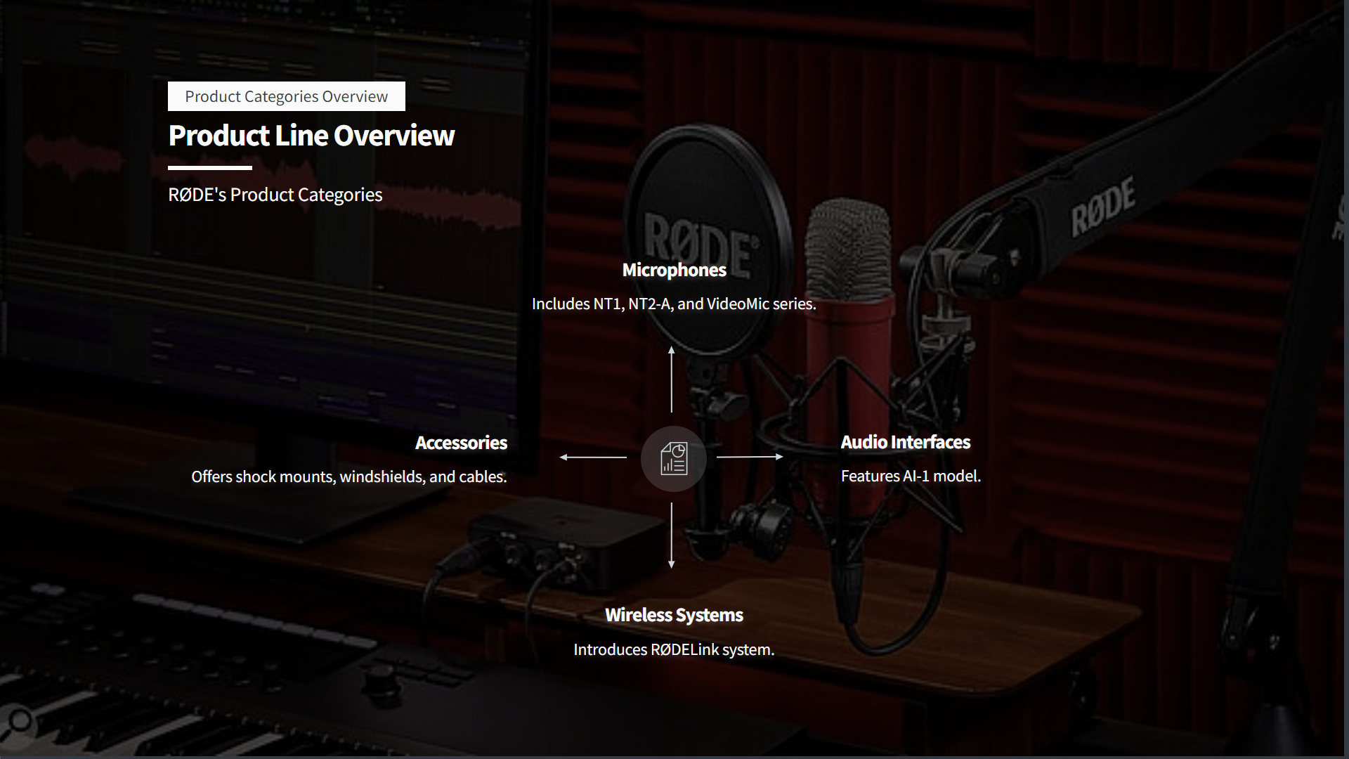Click the central report document icon
This screenshot has width=1349, height=759.
pyautogui.click(x=673, y=459)
